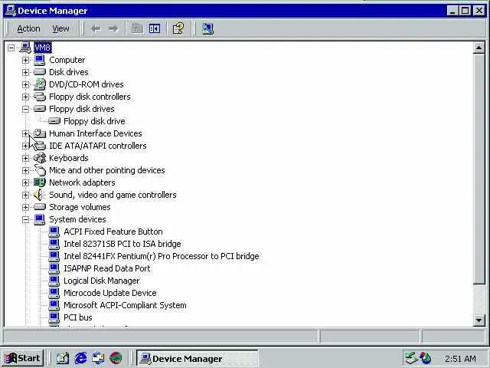490x368 pixels.
Task: Click the Storage volumes icon
Action: 40,207
